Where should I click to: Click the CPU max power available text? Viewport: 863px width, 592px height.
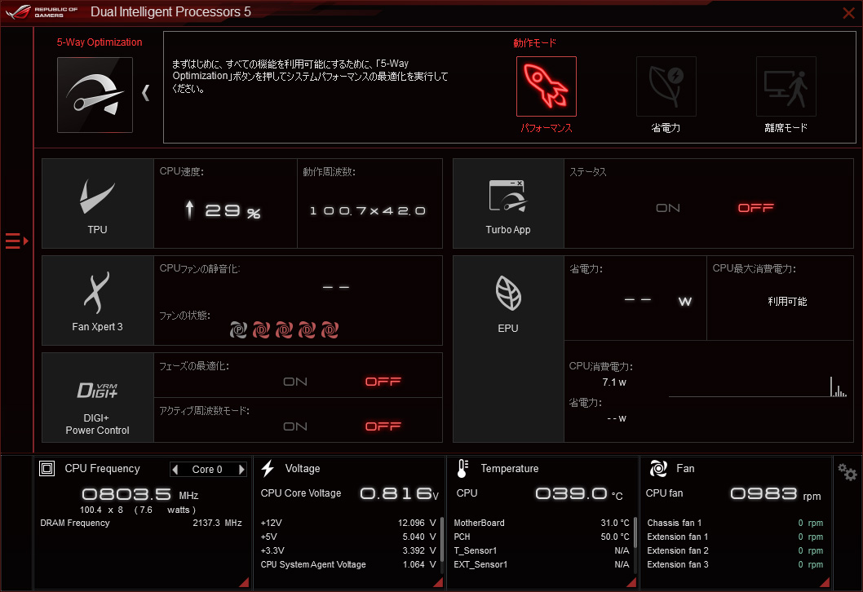tap(787, 302)
